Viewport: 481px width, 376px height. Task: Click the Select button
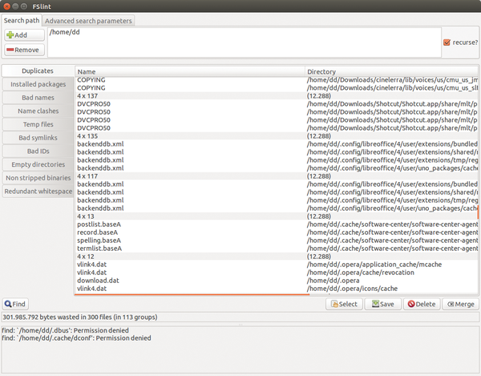coord(343,304)
